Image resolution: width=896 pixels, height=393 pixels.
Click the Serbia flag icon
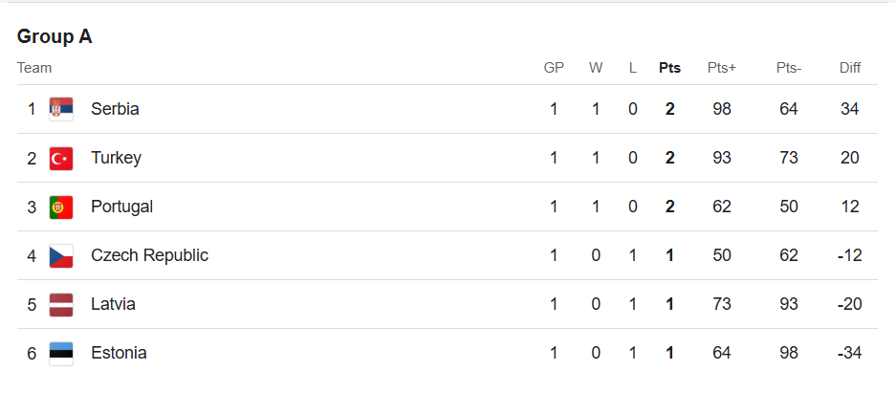[61, 109]
